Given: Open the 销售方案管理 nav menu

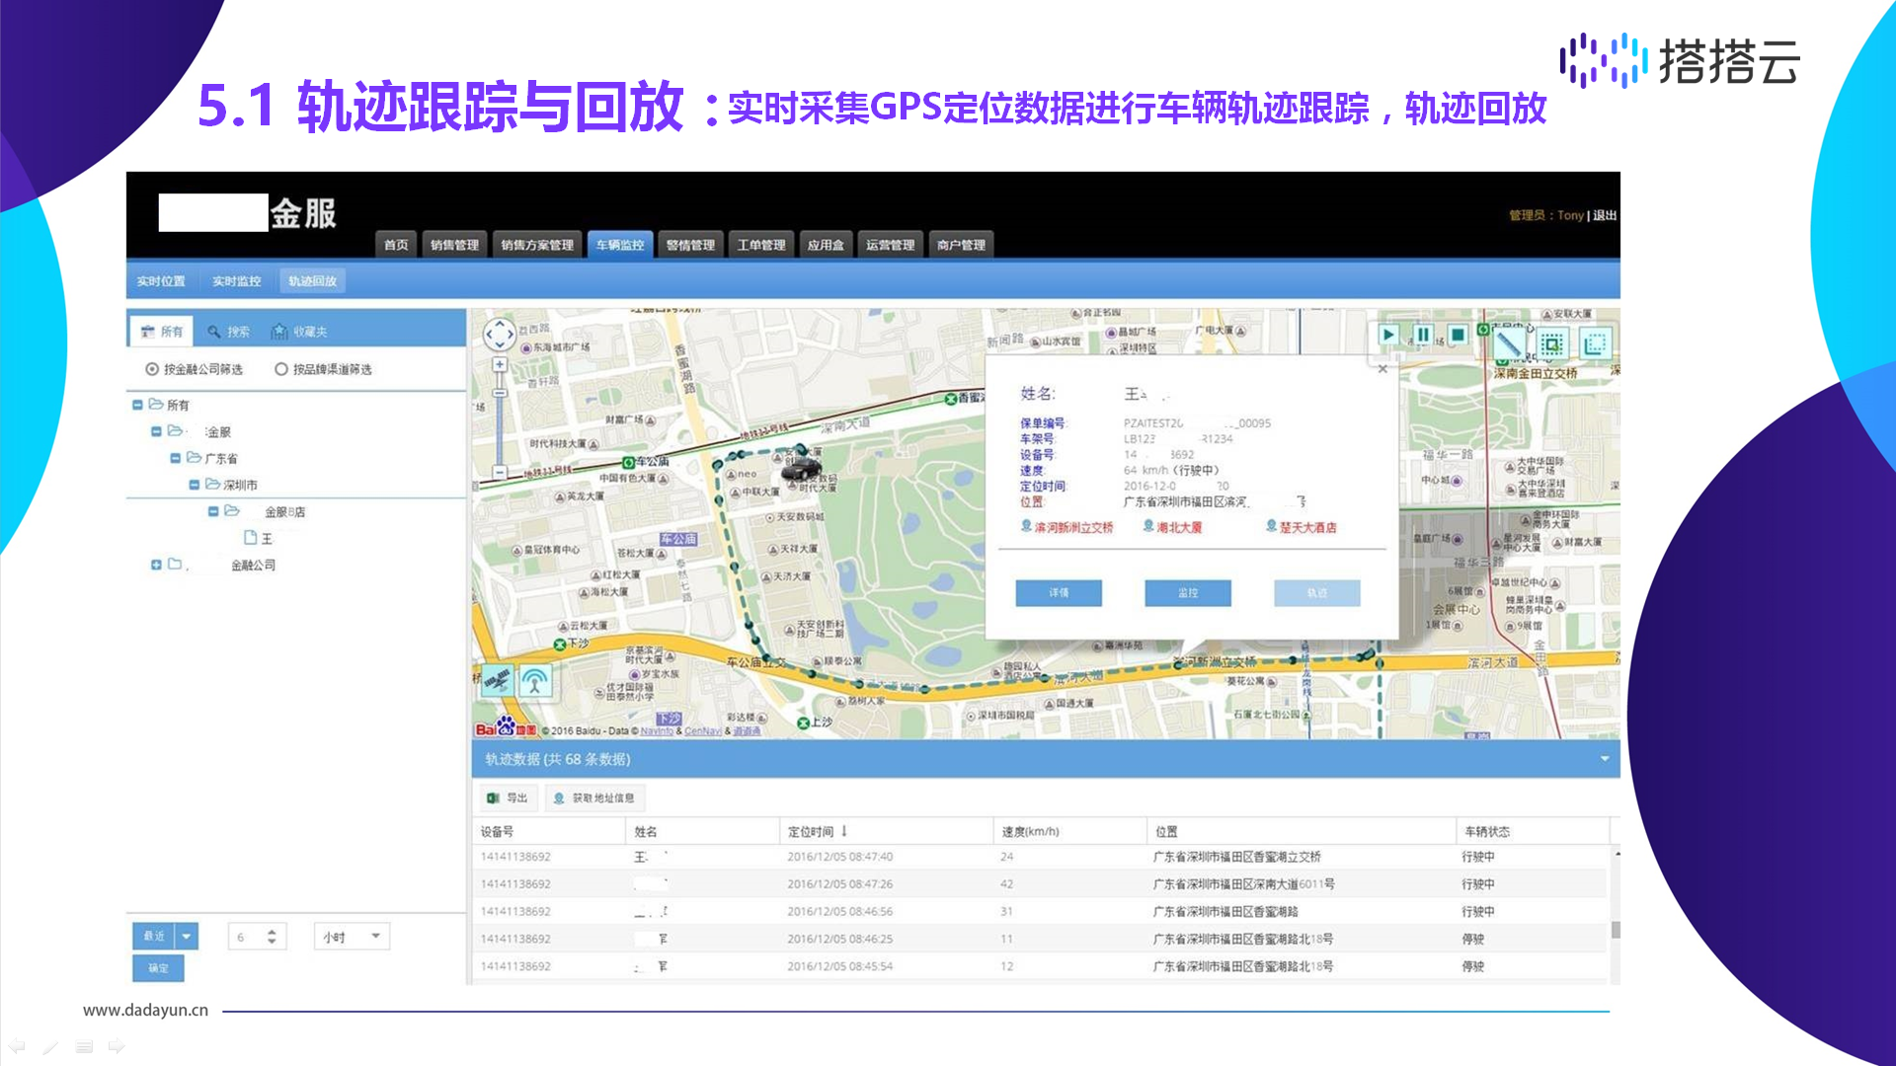Looking at the screenshot, I should point(536,245).
